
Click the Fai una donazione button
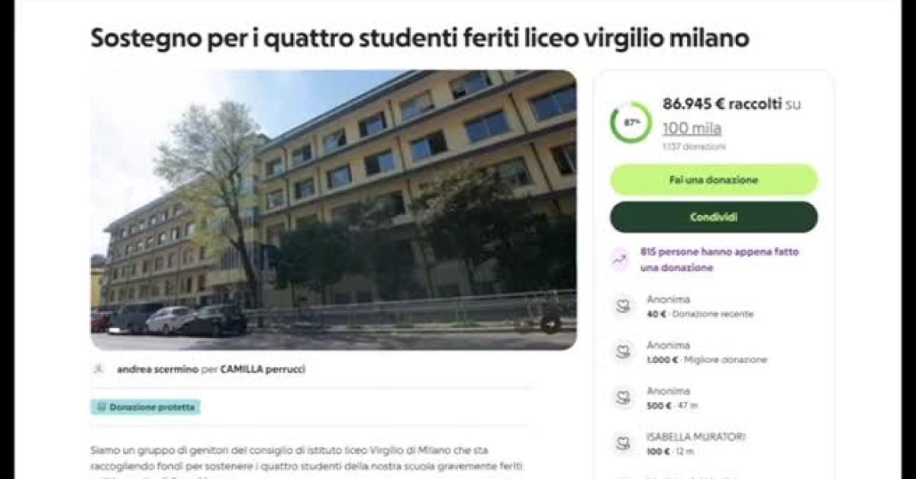[714, 180]
